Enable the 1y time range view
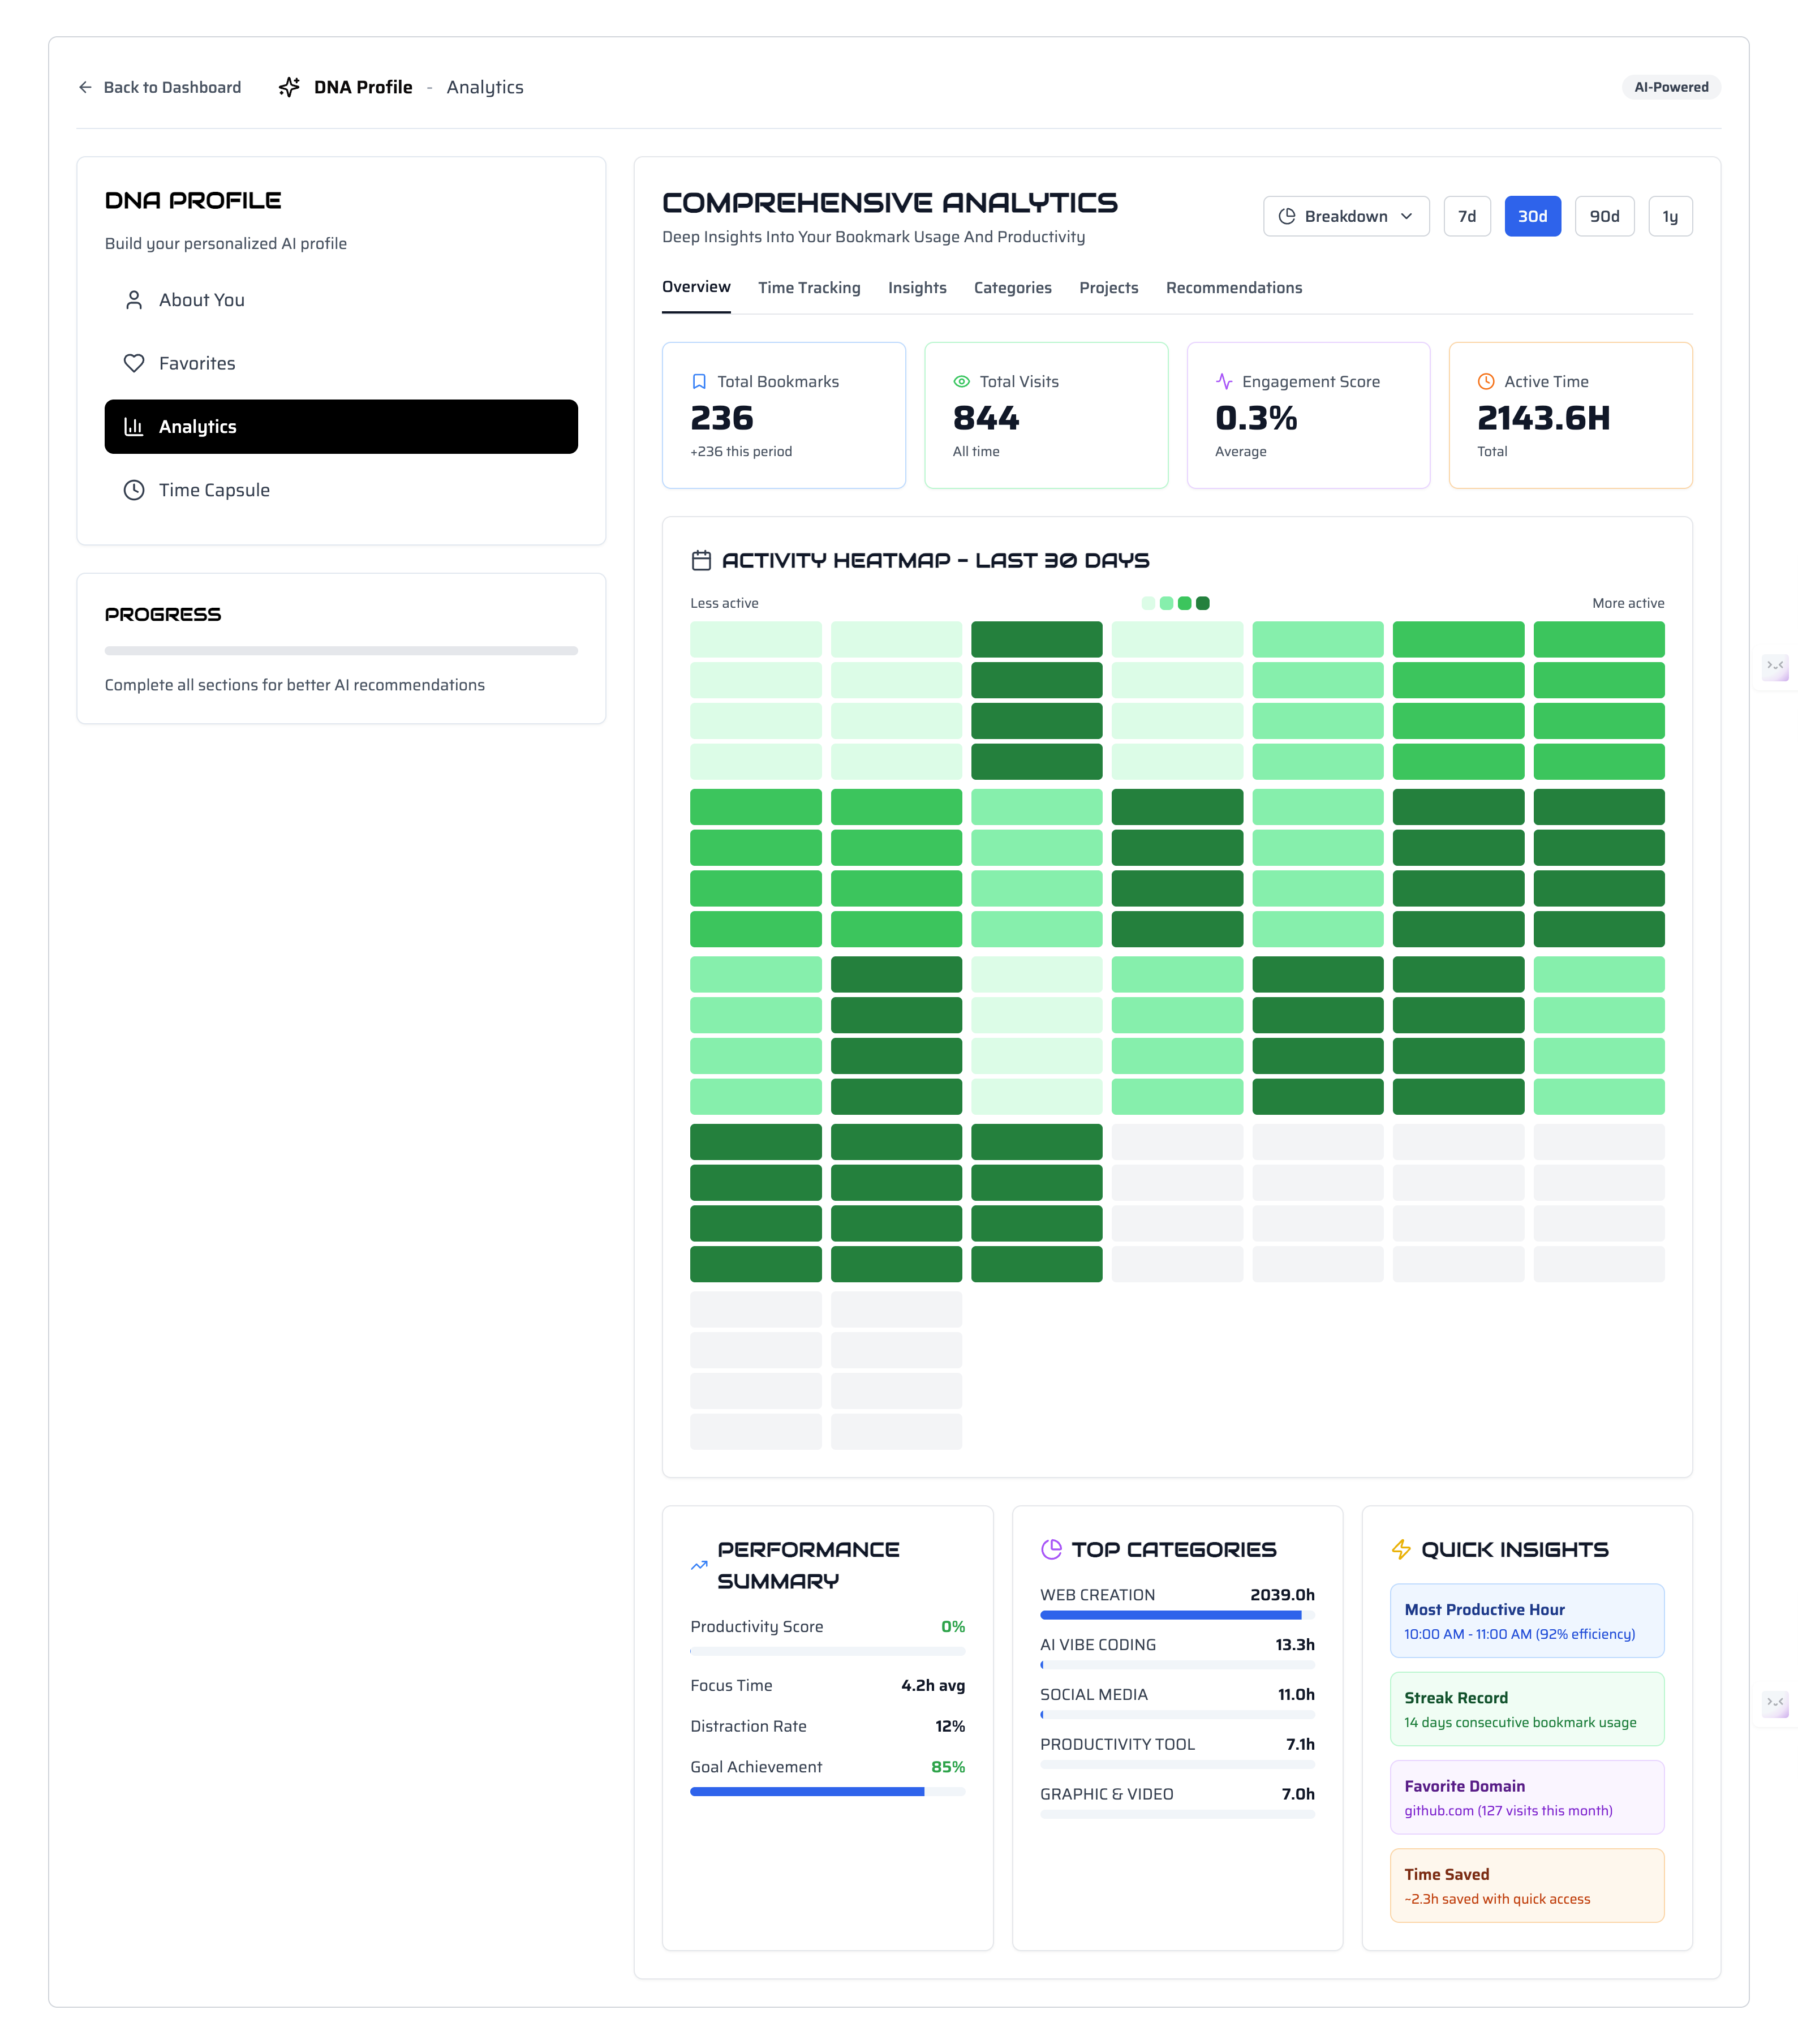Image resolution: width=1798 pixels, height=2044 pixels. (1670, 216)
